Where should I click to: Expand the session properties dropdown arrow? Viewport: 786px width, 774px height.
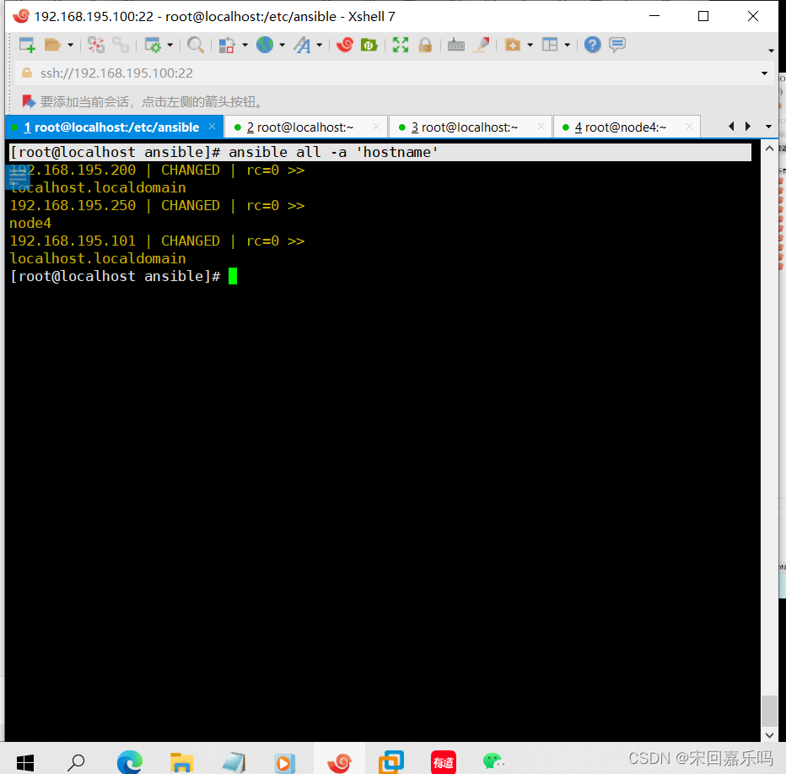(170, 45)
